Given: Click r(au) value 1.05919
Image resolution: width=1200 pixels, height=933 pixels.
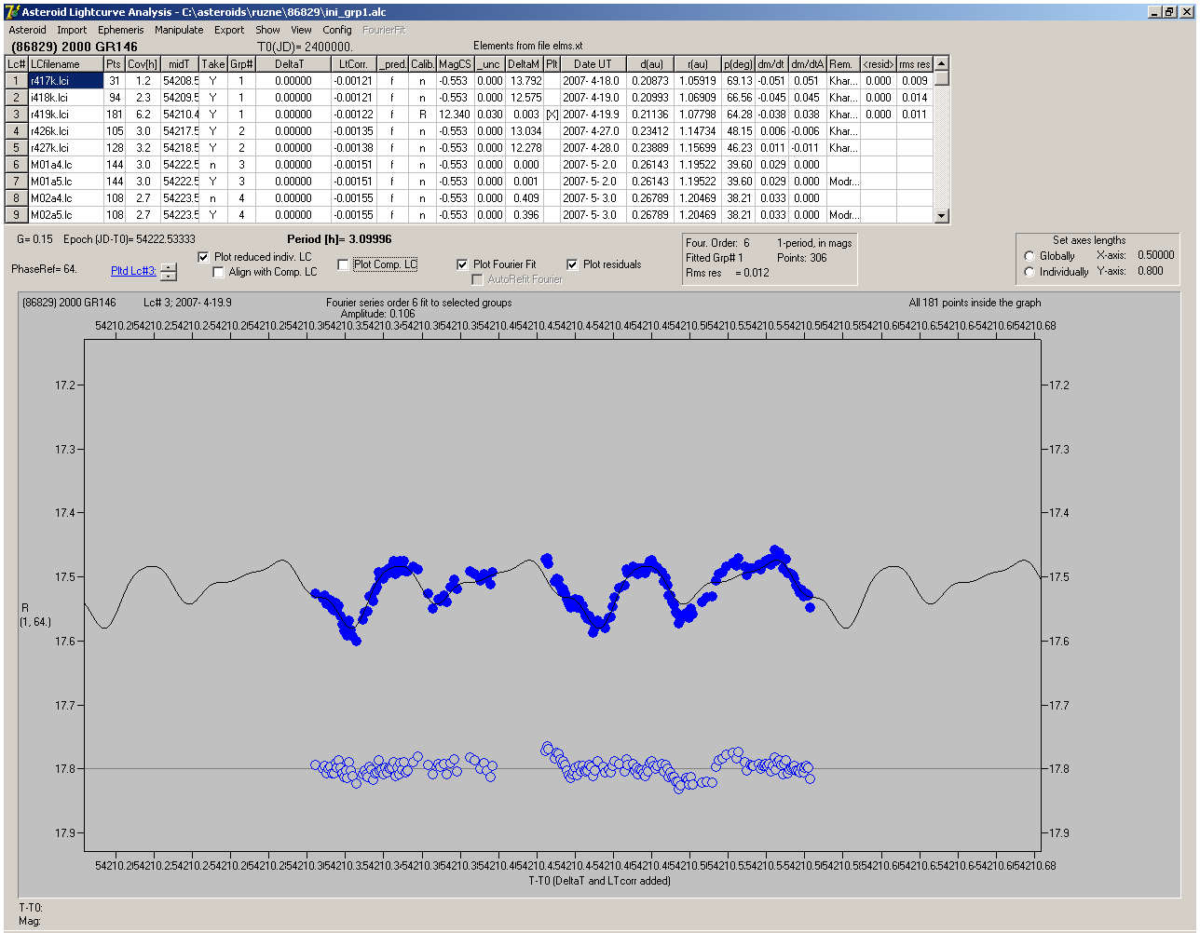Looking at the screenshot, I should 697,81.
